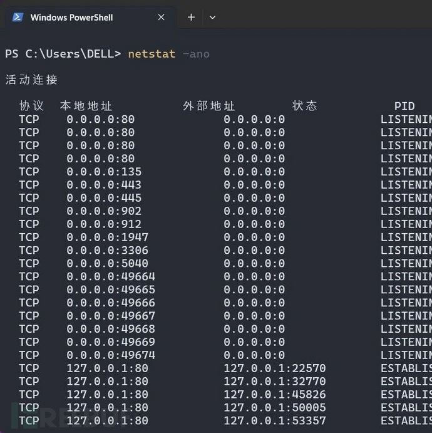The width and height of the screenshot is (432, 433).
Task: Click LISTENING state in port 1947 row
Action: [406, 237]
